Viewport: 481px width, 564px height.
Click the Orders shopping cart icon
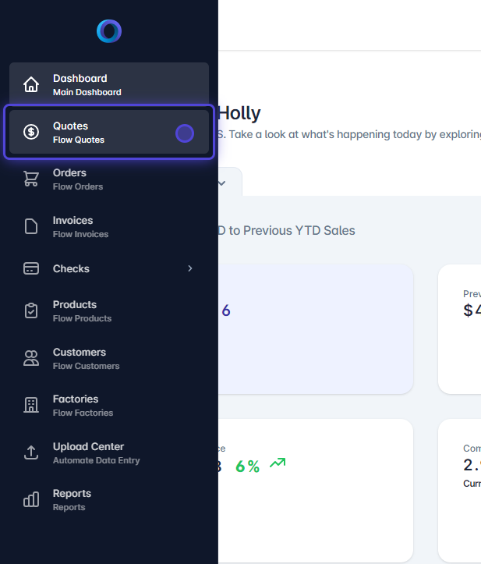coord(31,179)
